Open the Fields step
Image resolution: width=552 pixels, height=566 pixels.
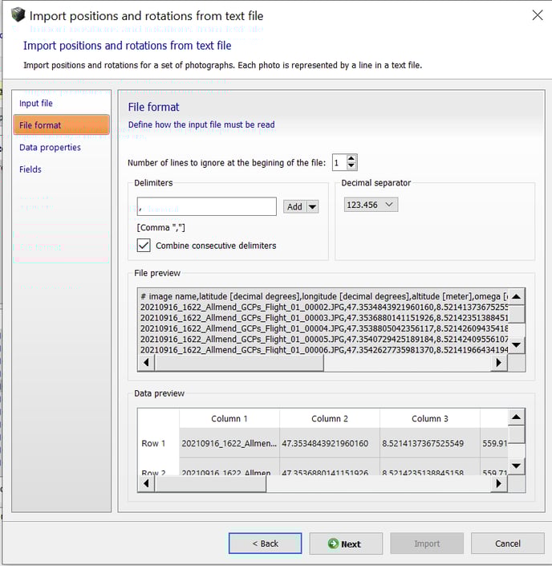30,169
